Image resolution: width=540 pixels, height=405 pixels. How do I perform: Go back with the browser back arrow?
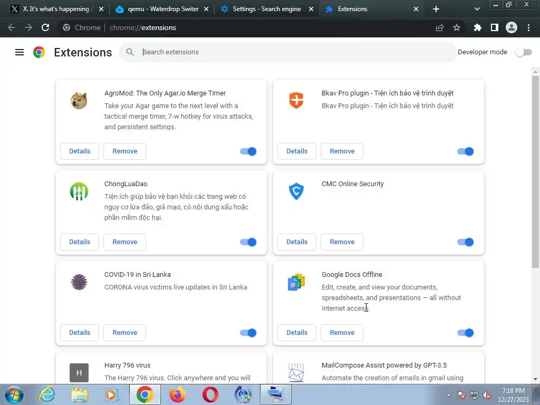point(12,27)
